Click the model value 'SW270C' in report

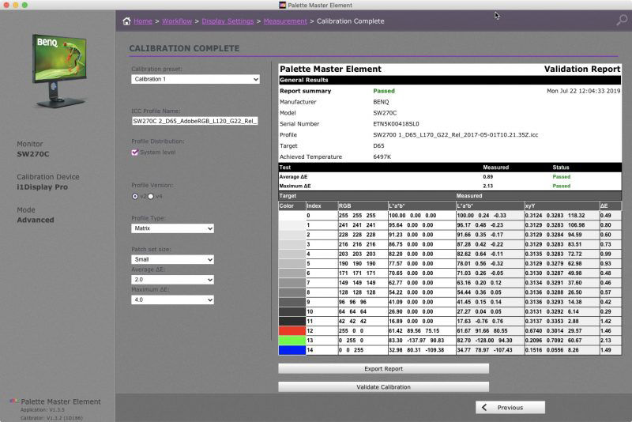pyautogui.click(x=385, y=113)
